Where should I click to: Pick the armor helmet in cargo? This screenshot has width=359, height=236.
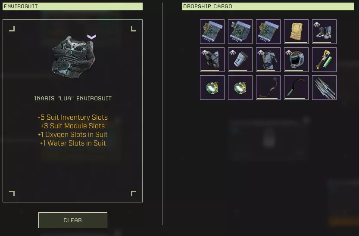[x=296, y=60]
